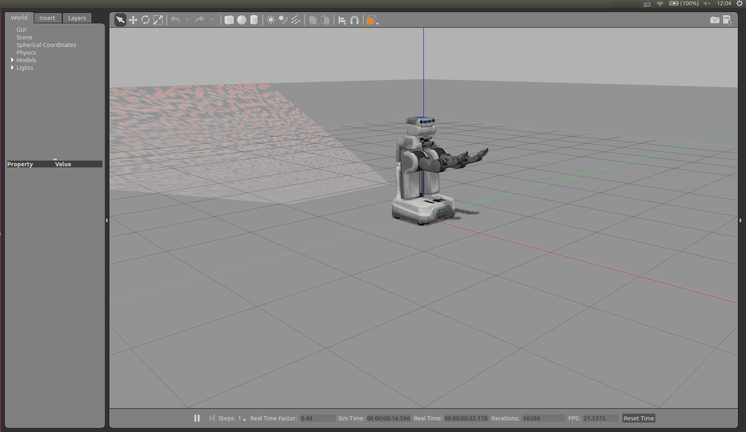Click the Property column header
Image resolution: width=746 pixels, height=432 pixels.
[x=20, y=164]
